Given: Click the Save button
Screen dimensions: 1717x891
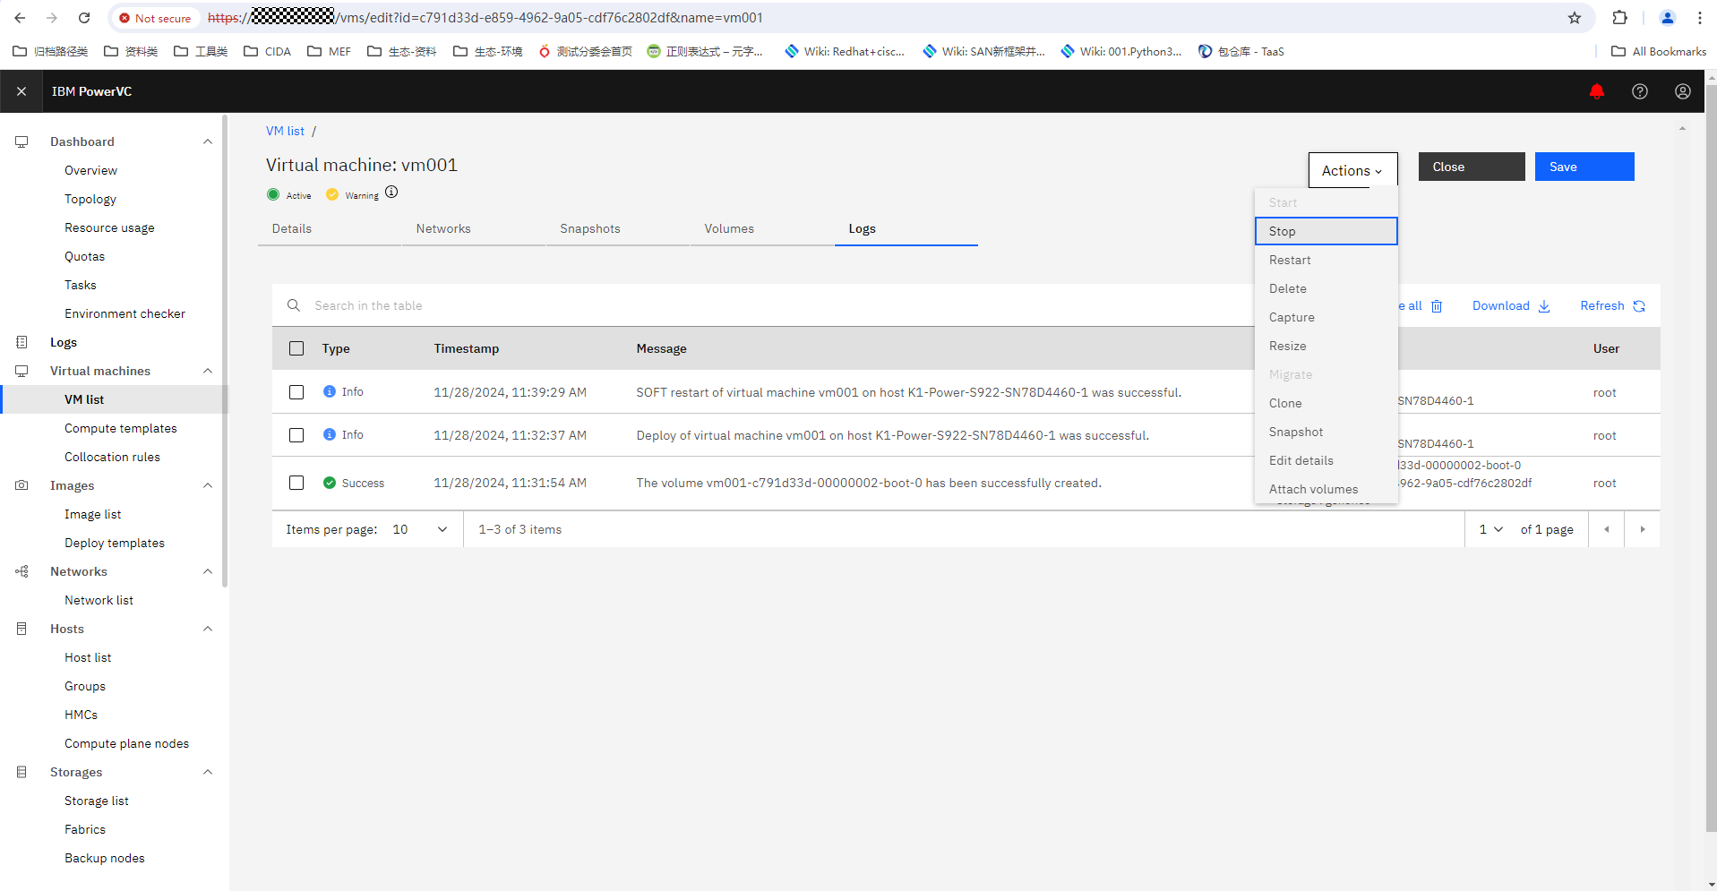Looking at the screenshot, I should [x=1584, y=167].
